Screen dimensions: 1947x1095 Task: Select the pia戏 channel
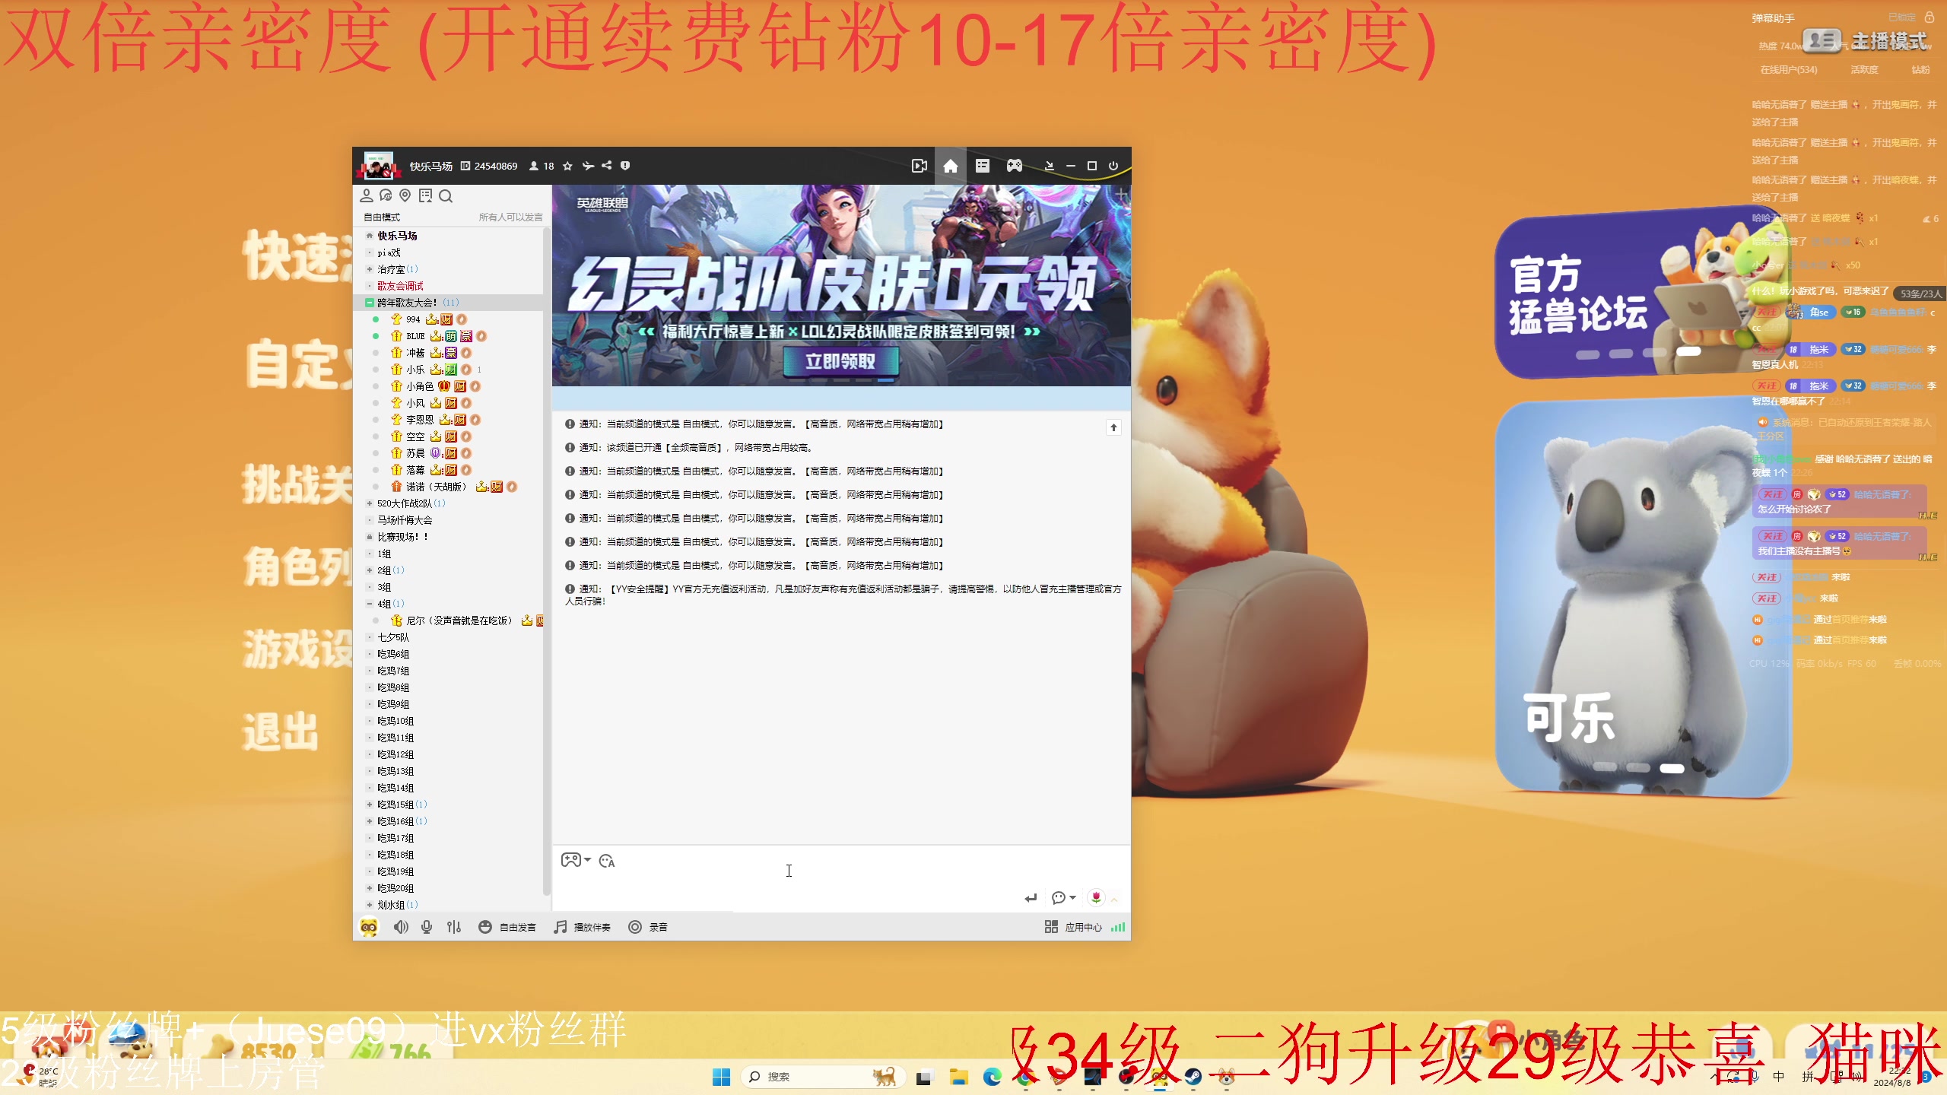click(389, 252)
